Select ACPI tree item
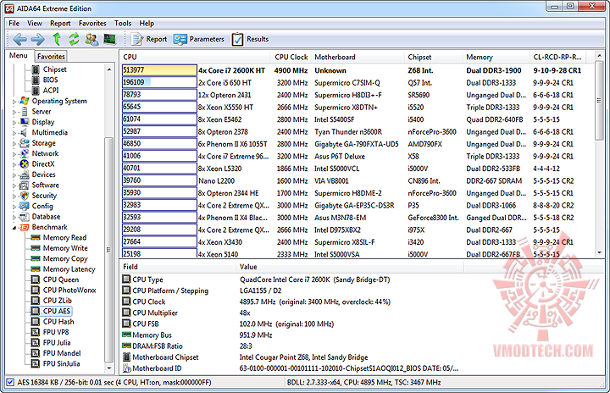610x393 pixels. click(46, 91)
